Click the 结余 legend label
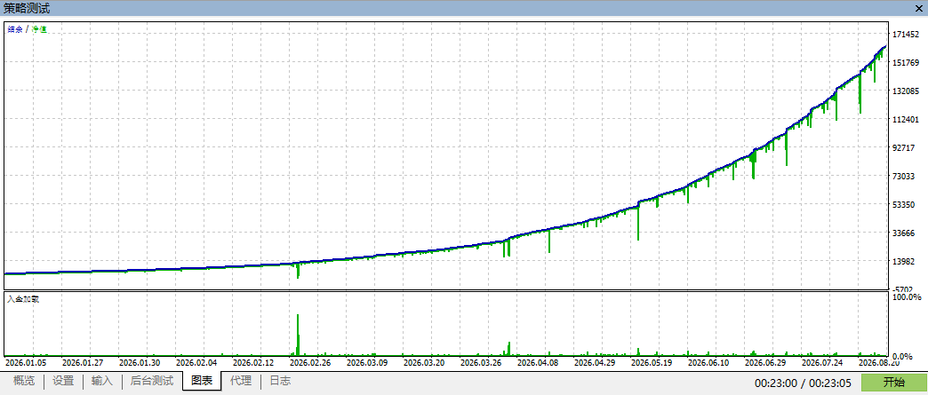Viewport: 928px width, 395px height. (15, 29)
